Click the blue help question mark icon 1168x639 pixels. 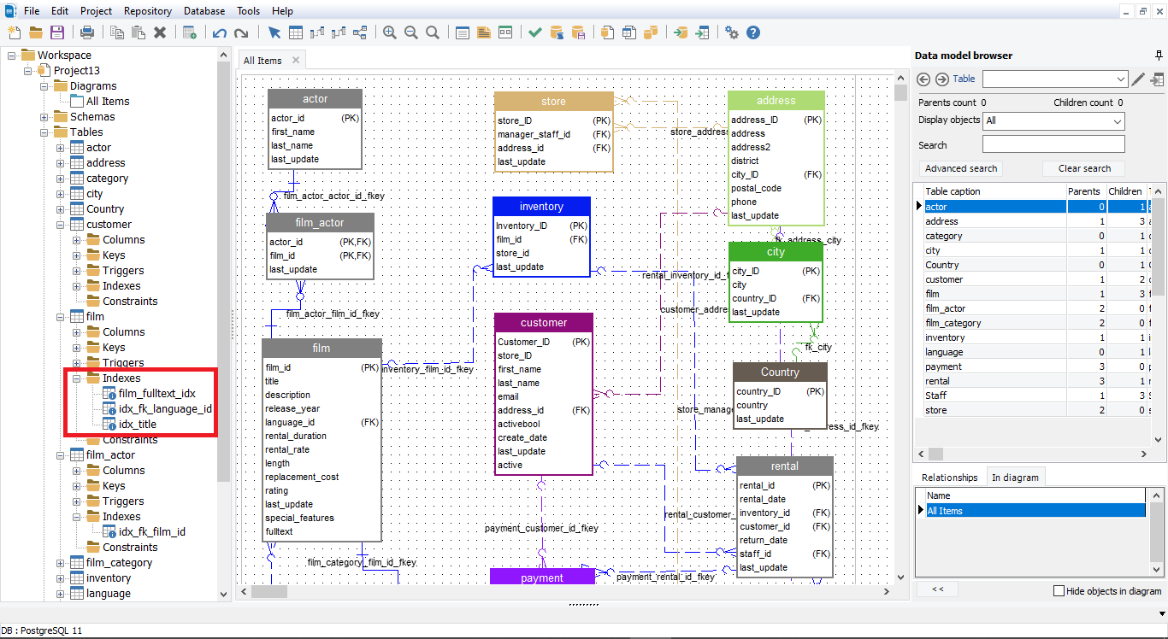pos(752,32)
